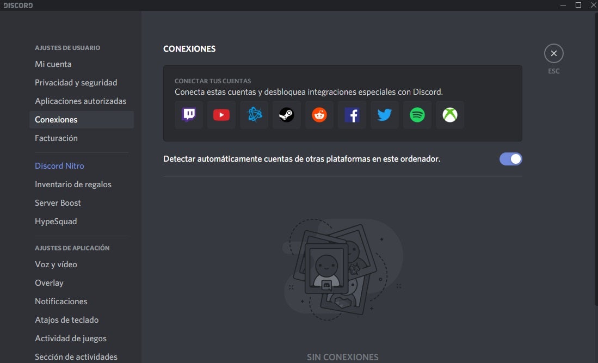
Task: Open Voz y vídeo settings
Action: (56, 264)
